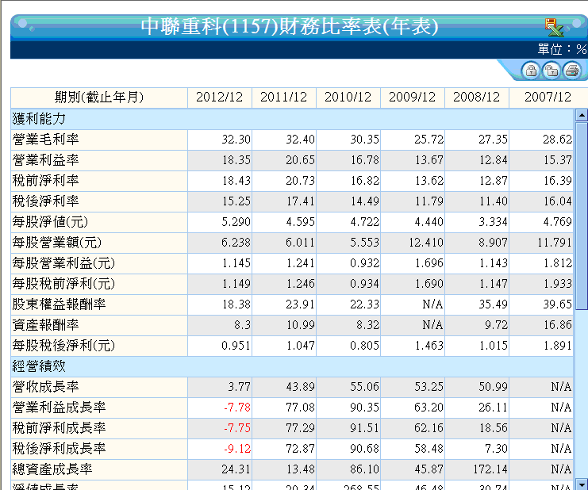Click the red -7.75 value

pyautogui.click(x=237, y=428)
